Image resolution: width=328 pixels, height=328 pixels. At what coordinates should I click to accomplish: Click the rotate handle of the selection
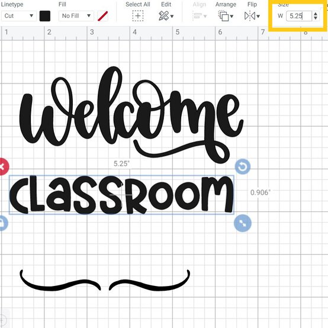(243, 167)
